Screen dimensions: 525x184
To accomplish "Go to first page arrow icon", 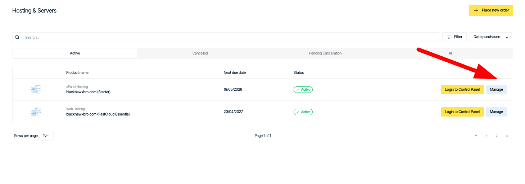I will click(476, 136).
